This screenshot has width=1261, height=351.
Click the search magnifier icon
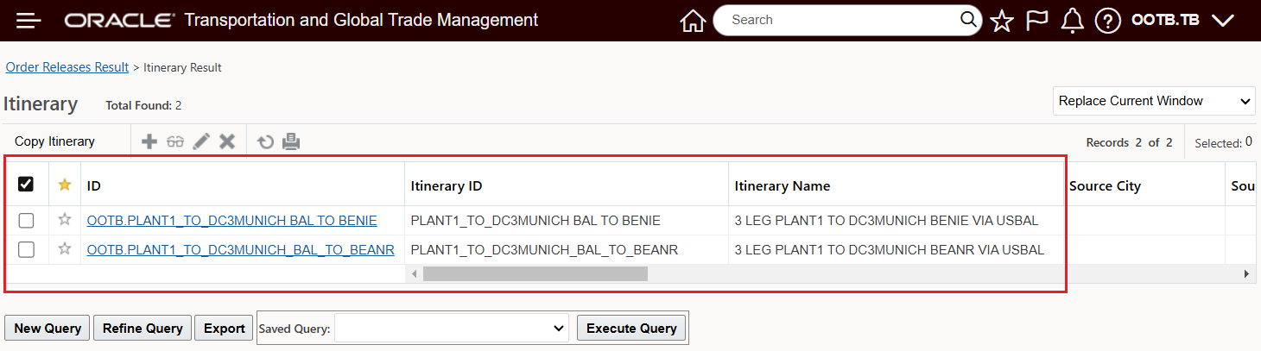coord(969,20)
